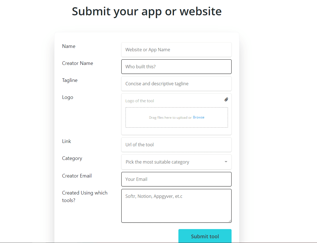Click the textarea resize handle corner
This screenshot has width=317, height=243.
pyautogui.click(x=230, y=221)
